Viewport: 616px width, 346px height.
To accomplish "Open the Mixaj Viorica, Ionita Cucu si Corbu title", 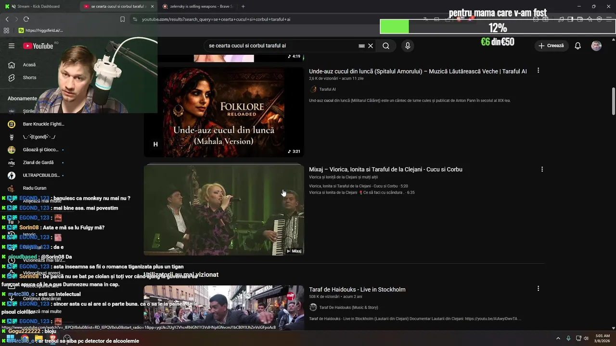I will (385, 169).
